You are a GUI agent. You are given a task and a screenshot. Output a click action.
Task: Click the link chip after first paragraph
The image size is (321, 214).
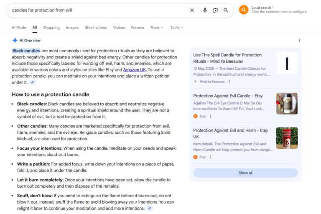(x=33, y=82)
